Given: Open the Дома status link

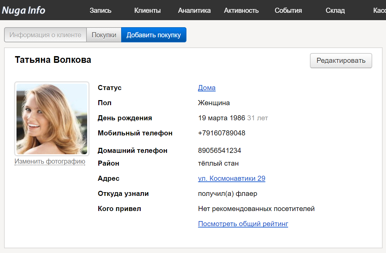Looking at the screenshot, I should pyautogui.click(x=207, y=88).
